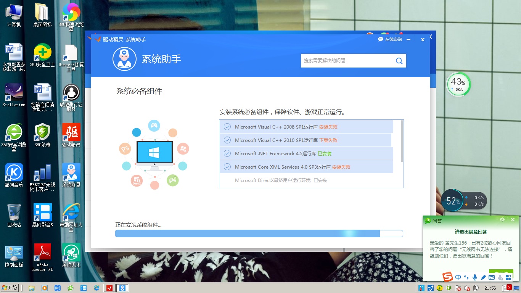Viewport: 521px width, 293px height.
Task: Click the 43% network speed floating widget
Action: click(x=458, y=85)
